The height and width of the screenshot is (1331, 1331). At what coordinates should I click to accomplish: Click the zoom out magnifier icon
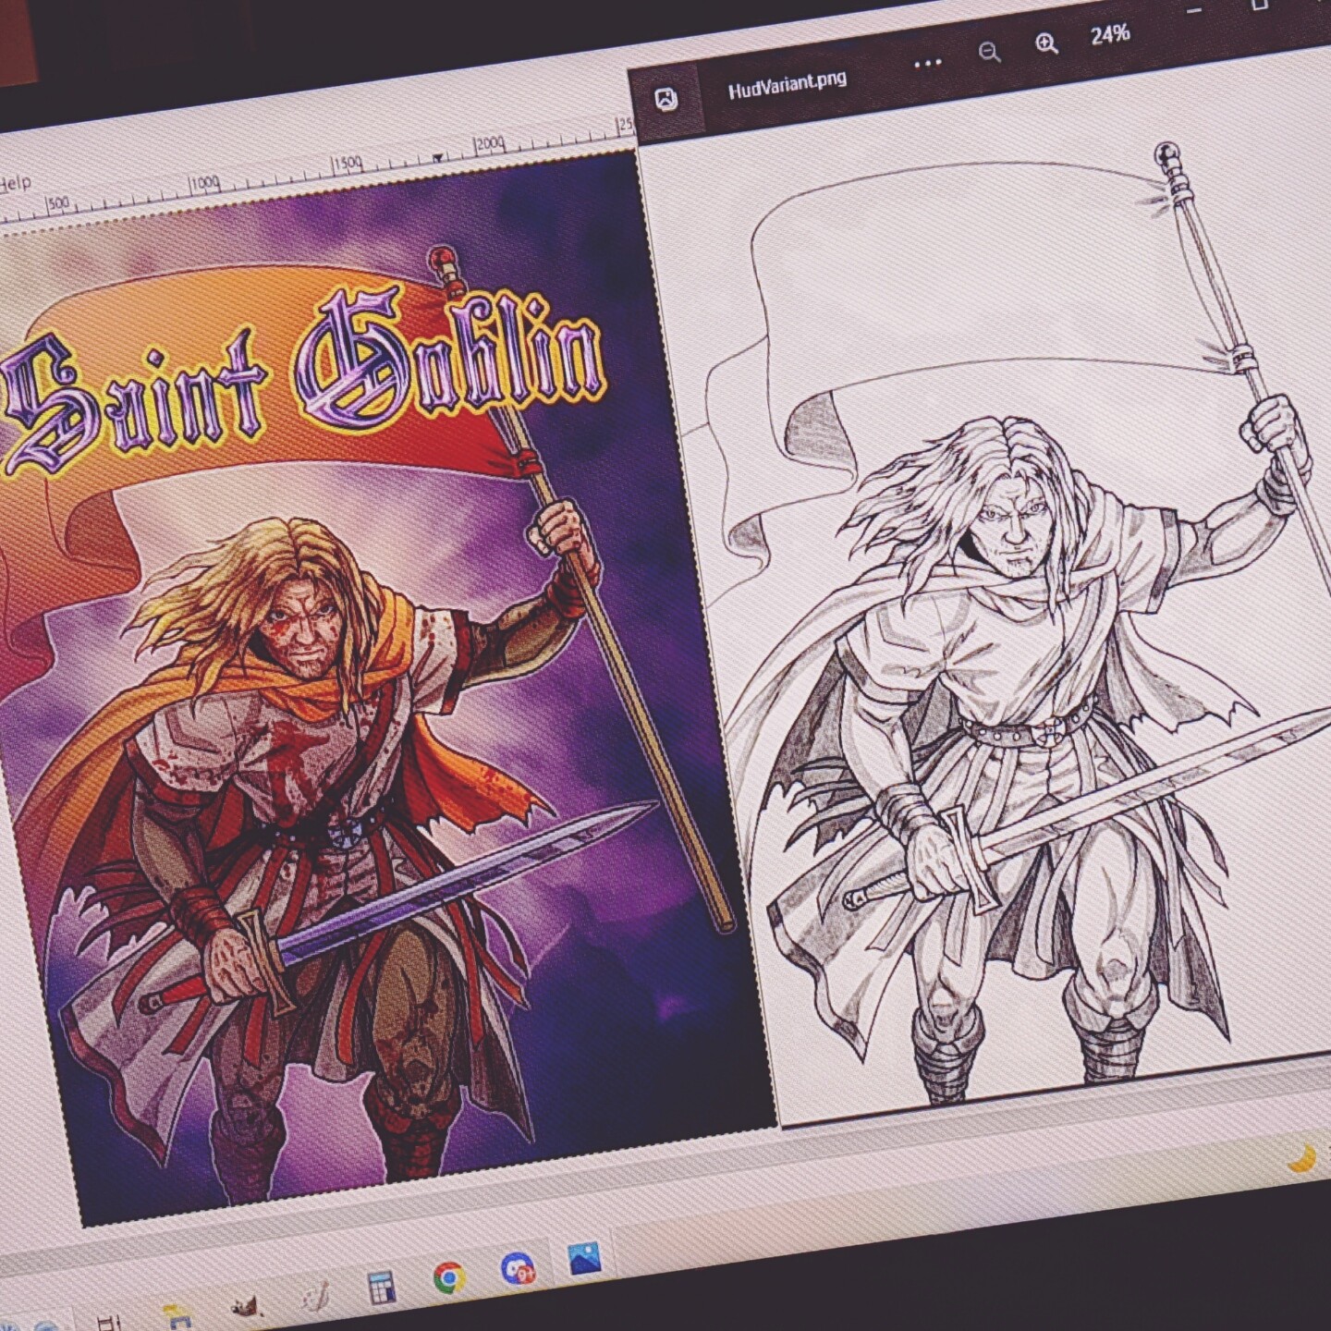pos(989,52)
